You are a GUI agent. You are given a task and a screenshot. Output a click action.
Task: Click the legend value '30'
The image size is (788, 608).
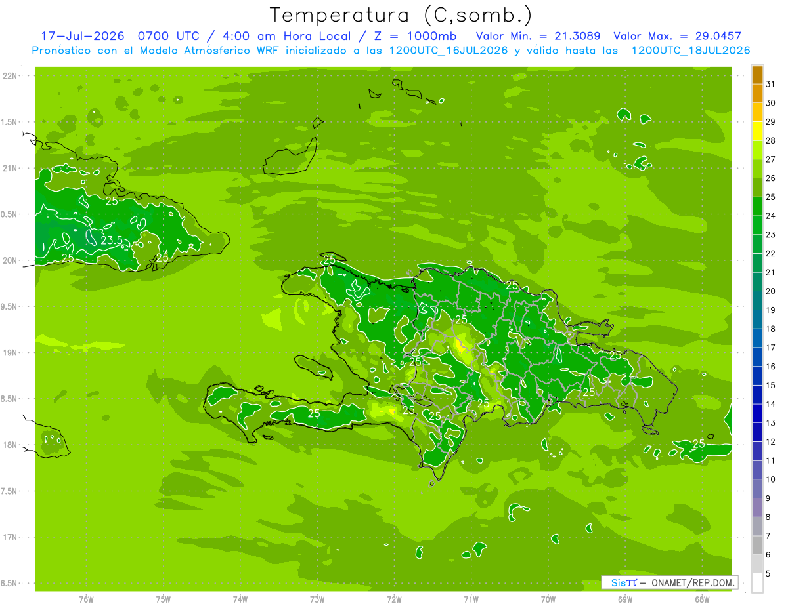[770, 103]
